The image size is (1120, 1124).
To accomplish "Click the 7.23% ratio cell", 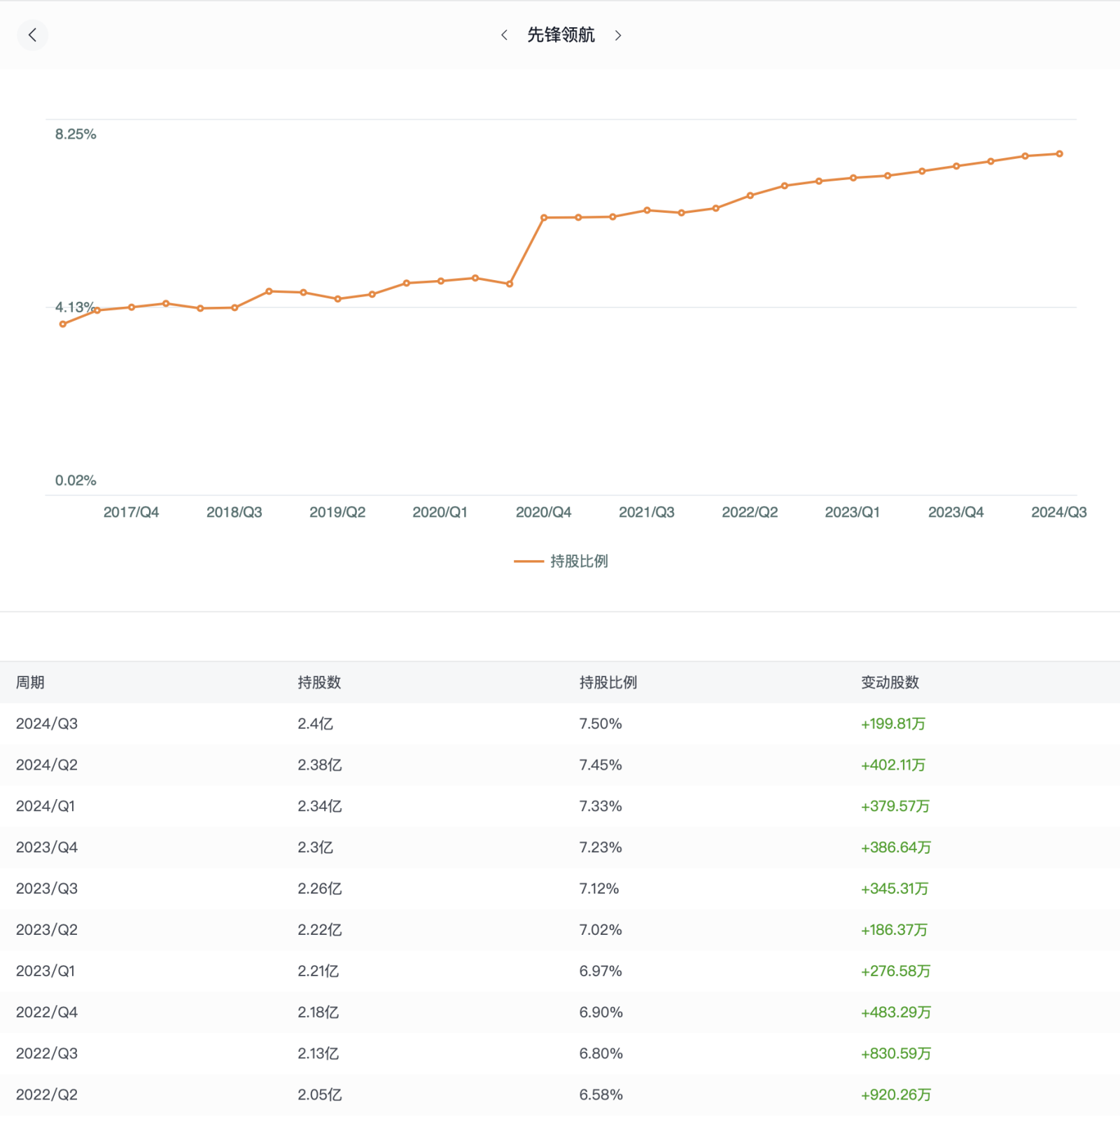I will pyautogui.click(x=601, y=847).
